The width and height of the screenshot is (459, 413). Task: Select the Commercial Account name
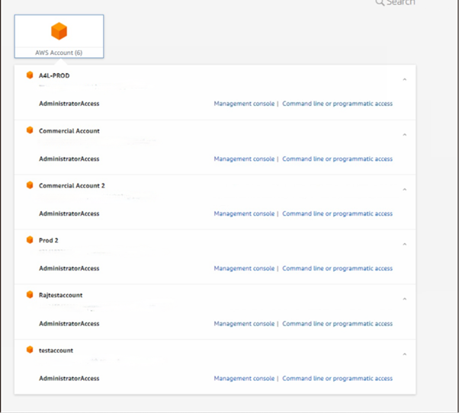(69, 131)
